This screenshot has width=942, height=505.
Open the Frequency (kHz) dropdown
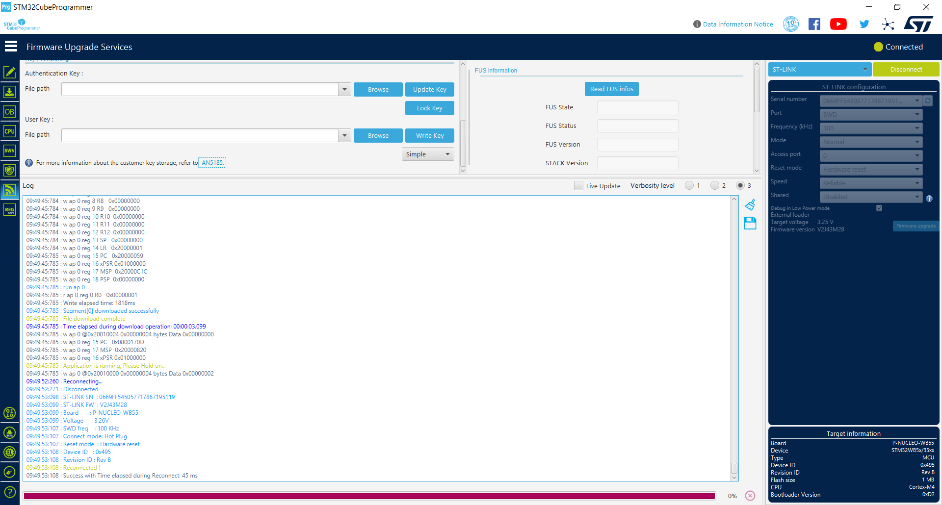point(916,128)
